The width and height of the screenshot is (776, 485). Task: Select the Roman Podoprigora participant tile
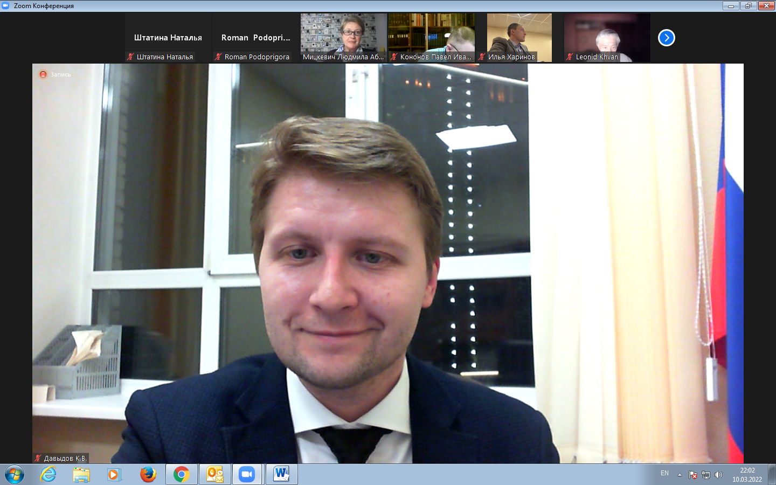[255, 38]
